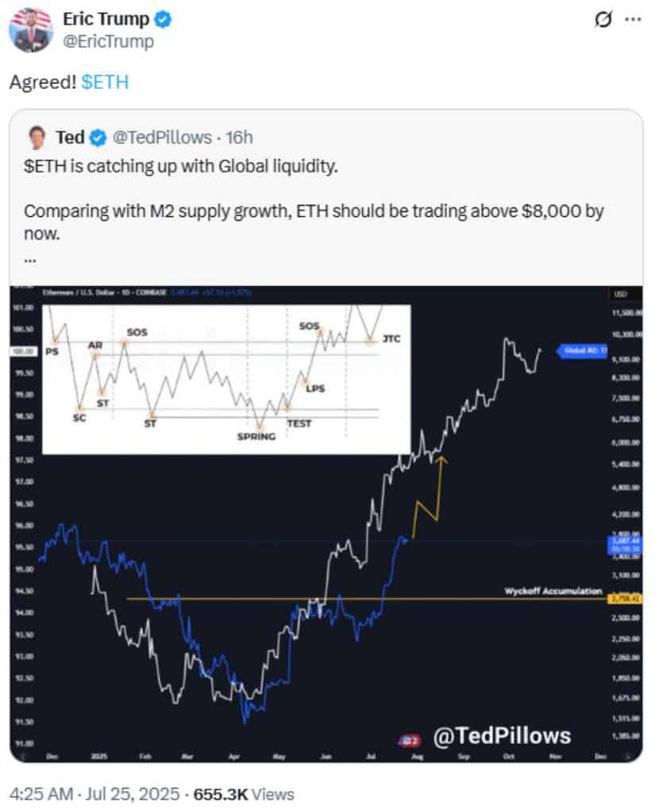This screenshot has height=810, width=655.
Task: Expand the truncated quoted tweet ellipsis
Action: [30, 261]
